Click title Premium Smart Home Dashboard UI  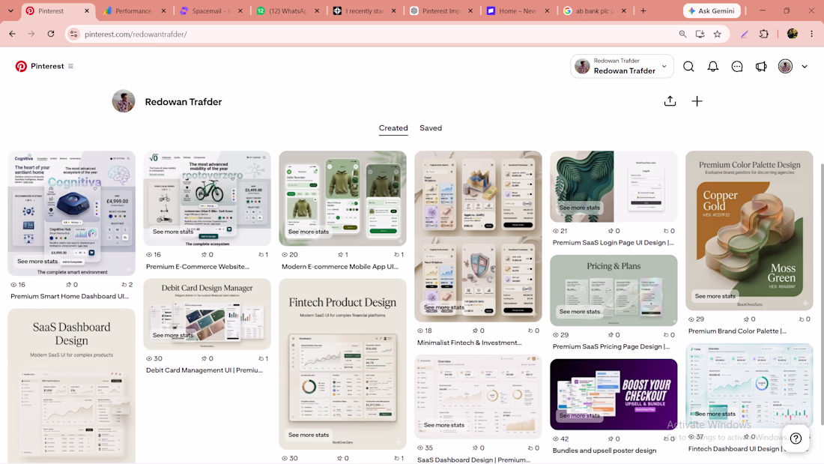(70, 296)
